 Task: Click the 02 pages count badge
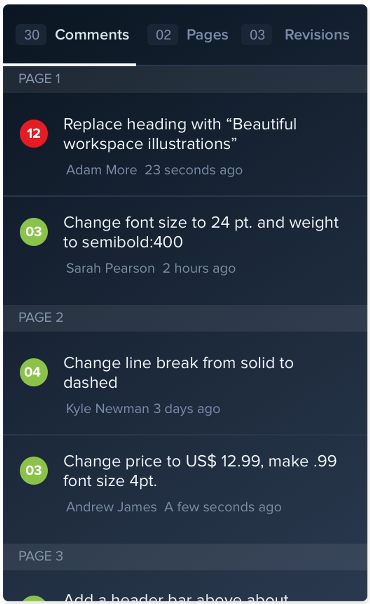pyautogui.click(x=163, y=35)
